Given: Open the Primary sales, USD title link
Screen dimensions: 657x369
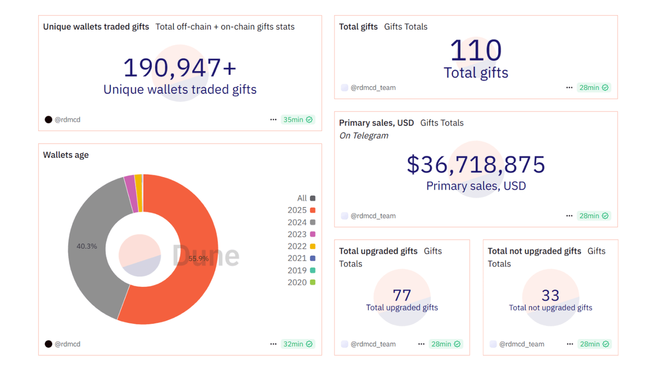Looking at the screenshot, I should point(376,123).
